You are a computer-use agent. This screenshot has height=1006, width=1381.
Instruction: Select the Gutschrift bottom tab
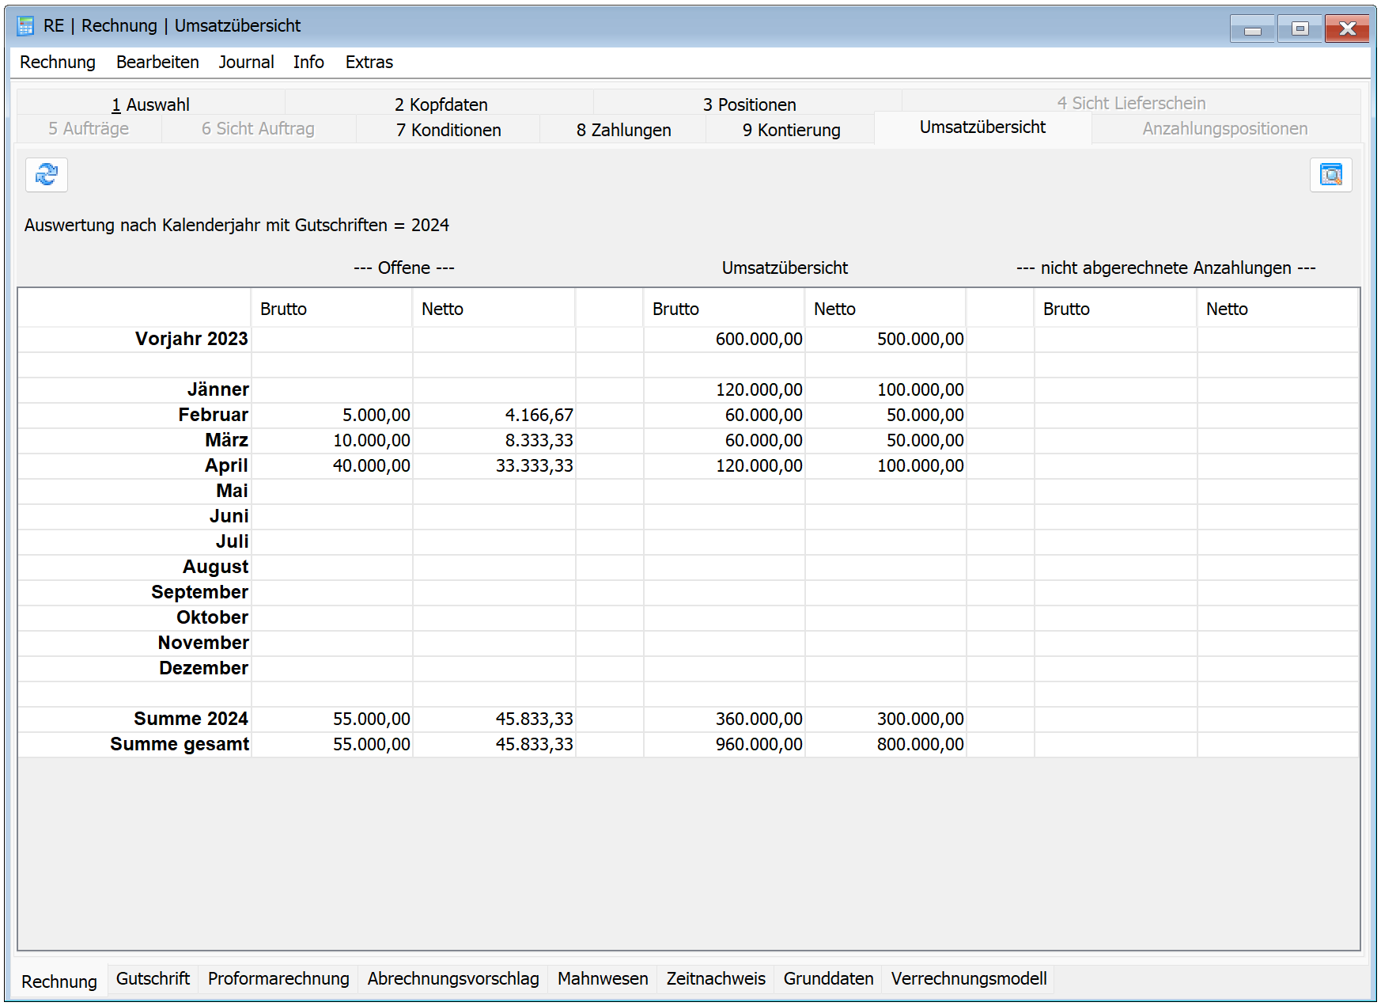(x=153, y=979)
